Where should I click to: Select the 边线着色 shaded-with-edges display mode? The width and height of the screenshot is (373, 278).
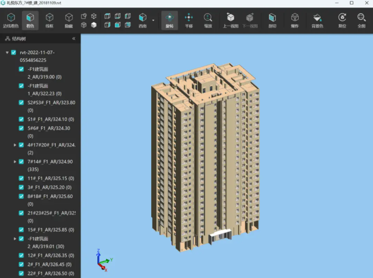click(x=11, y=20)
